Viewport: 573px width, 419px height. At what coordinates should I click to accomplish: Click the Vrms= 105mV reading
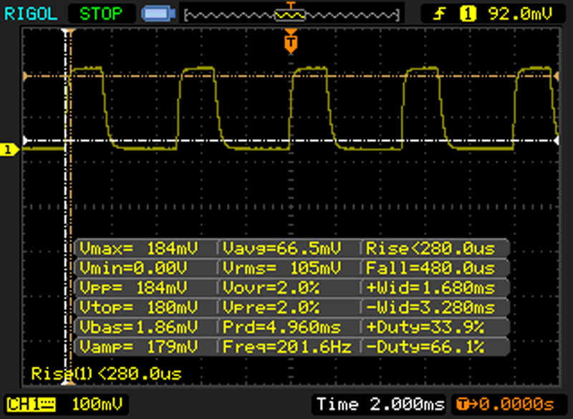click(x=289, y=269)
